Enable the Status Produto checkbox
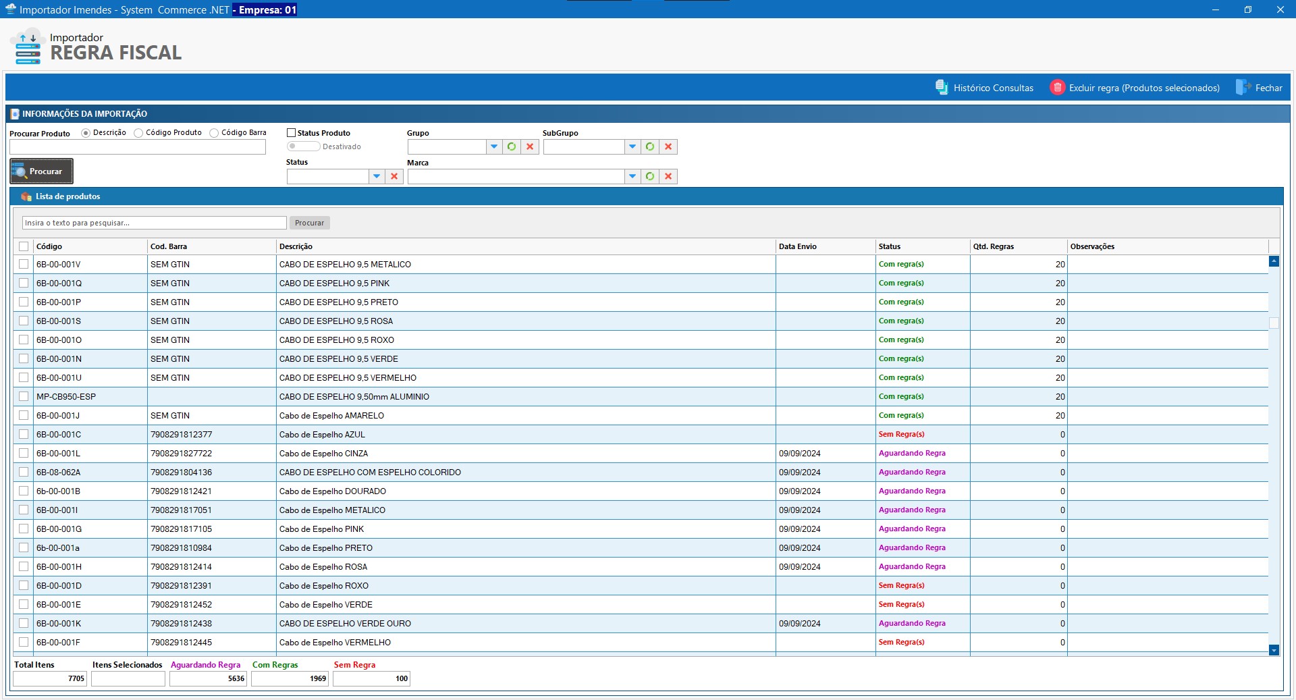The height and width of the screenshot is (700, 1296). pos(292,133)
